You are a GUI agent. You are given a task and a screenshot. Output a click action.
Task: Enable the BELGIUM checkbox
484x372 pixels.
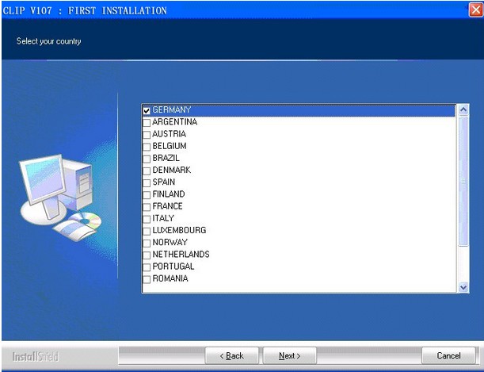click(x=147, y=147)
